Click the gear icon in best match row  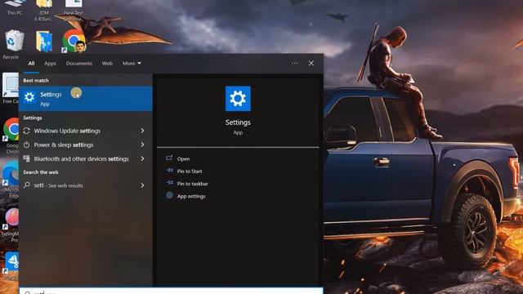click(29, 97)
